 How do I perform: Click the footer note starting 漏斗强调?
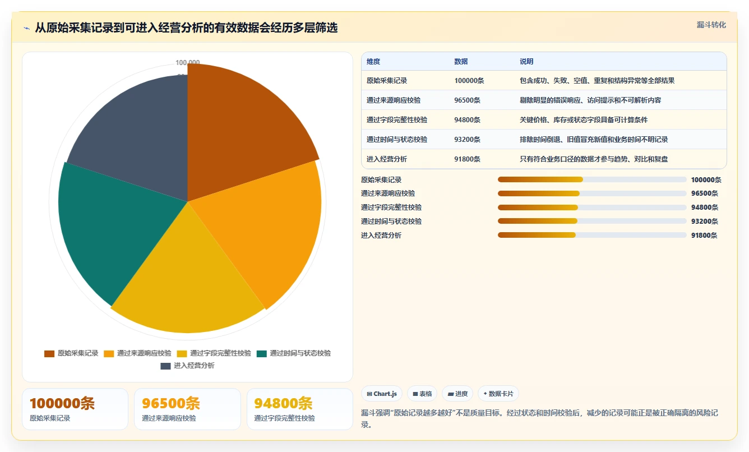(x=540, y=419)
